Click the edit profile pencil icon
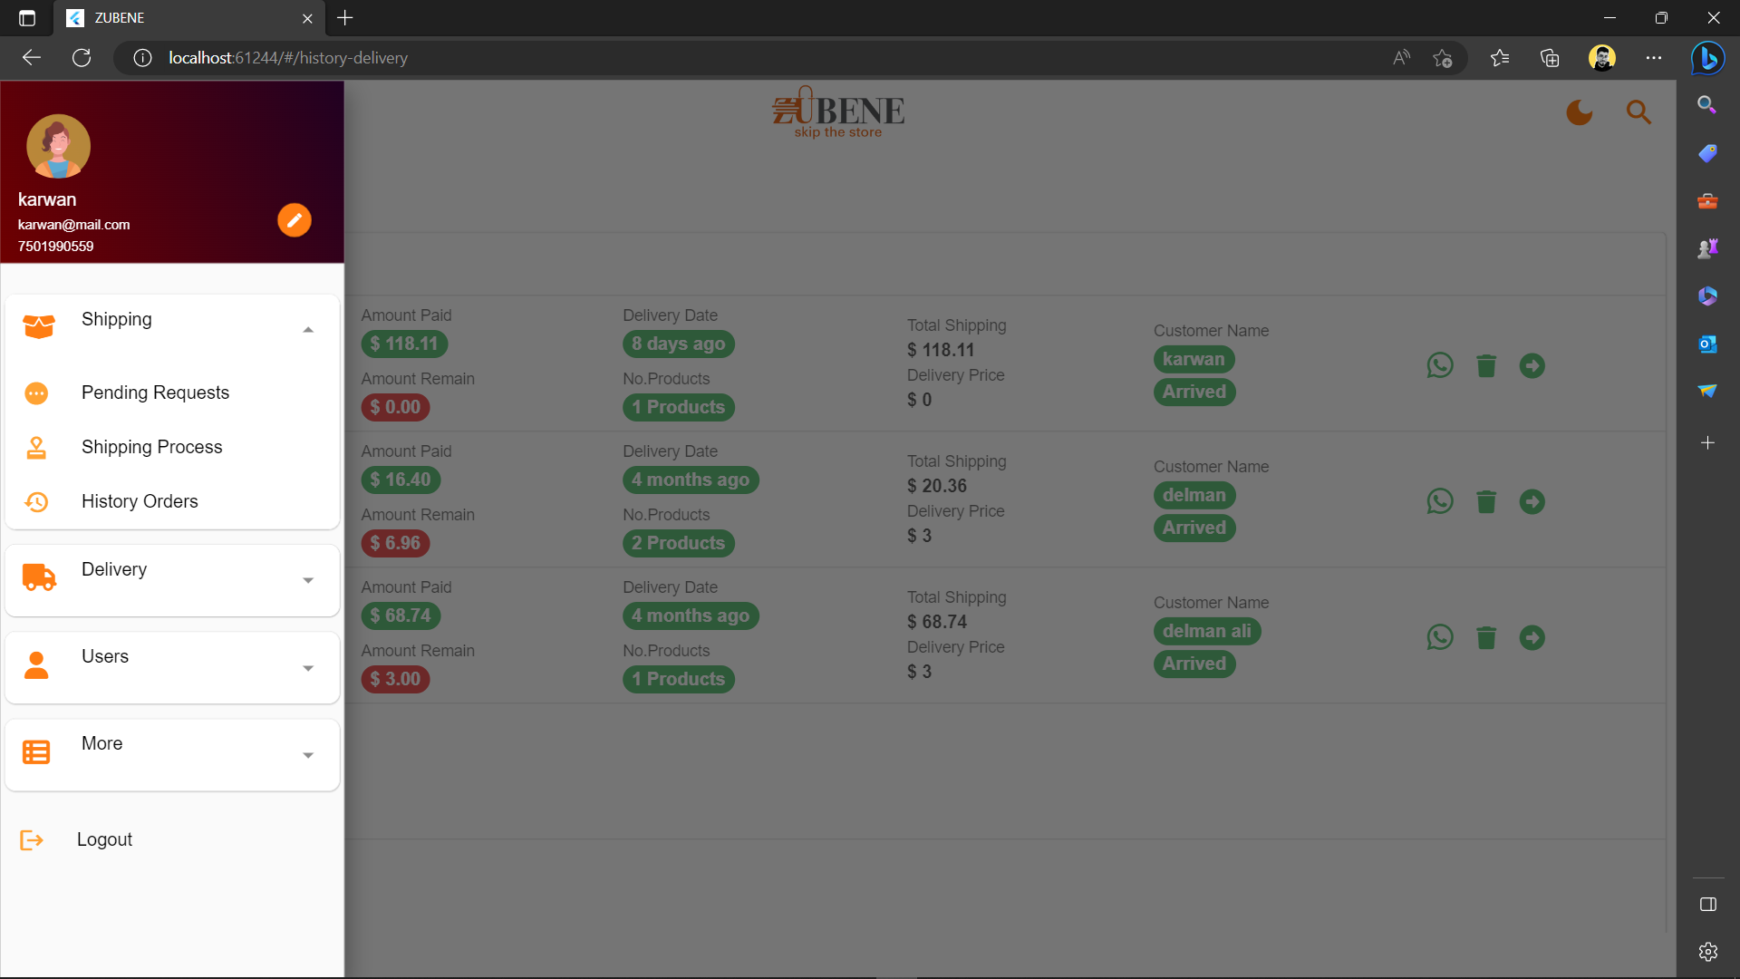The width and height of the screenshot is (1740, 979). pyautogui.click(x=295, y=220)
